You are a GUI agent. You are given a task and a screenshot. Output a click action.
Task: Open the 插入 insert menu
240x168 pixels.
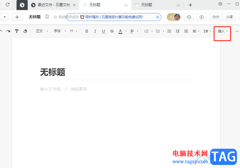coord(223,31)
